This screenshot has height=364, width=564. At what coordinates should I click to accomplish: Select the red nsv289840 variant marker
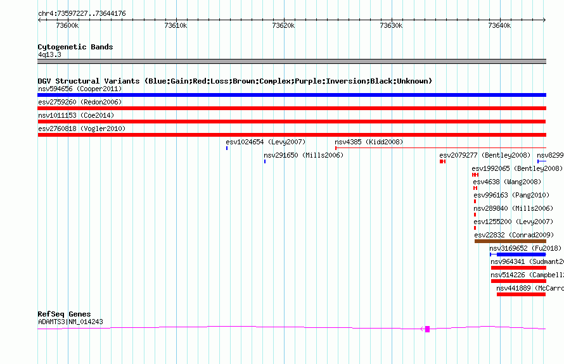pyautogui.click(x=475, y=215)
